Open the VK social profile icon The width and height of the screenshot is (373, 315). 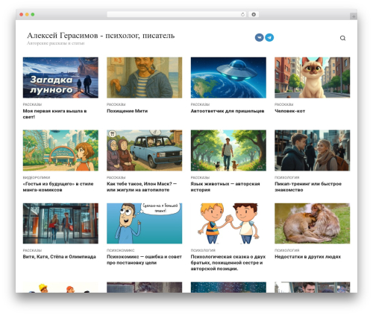pos(259,37)
